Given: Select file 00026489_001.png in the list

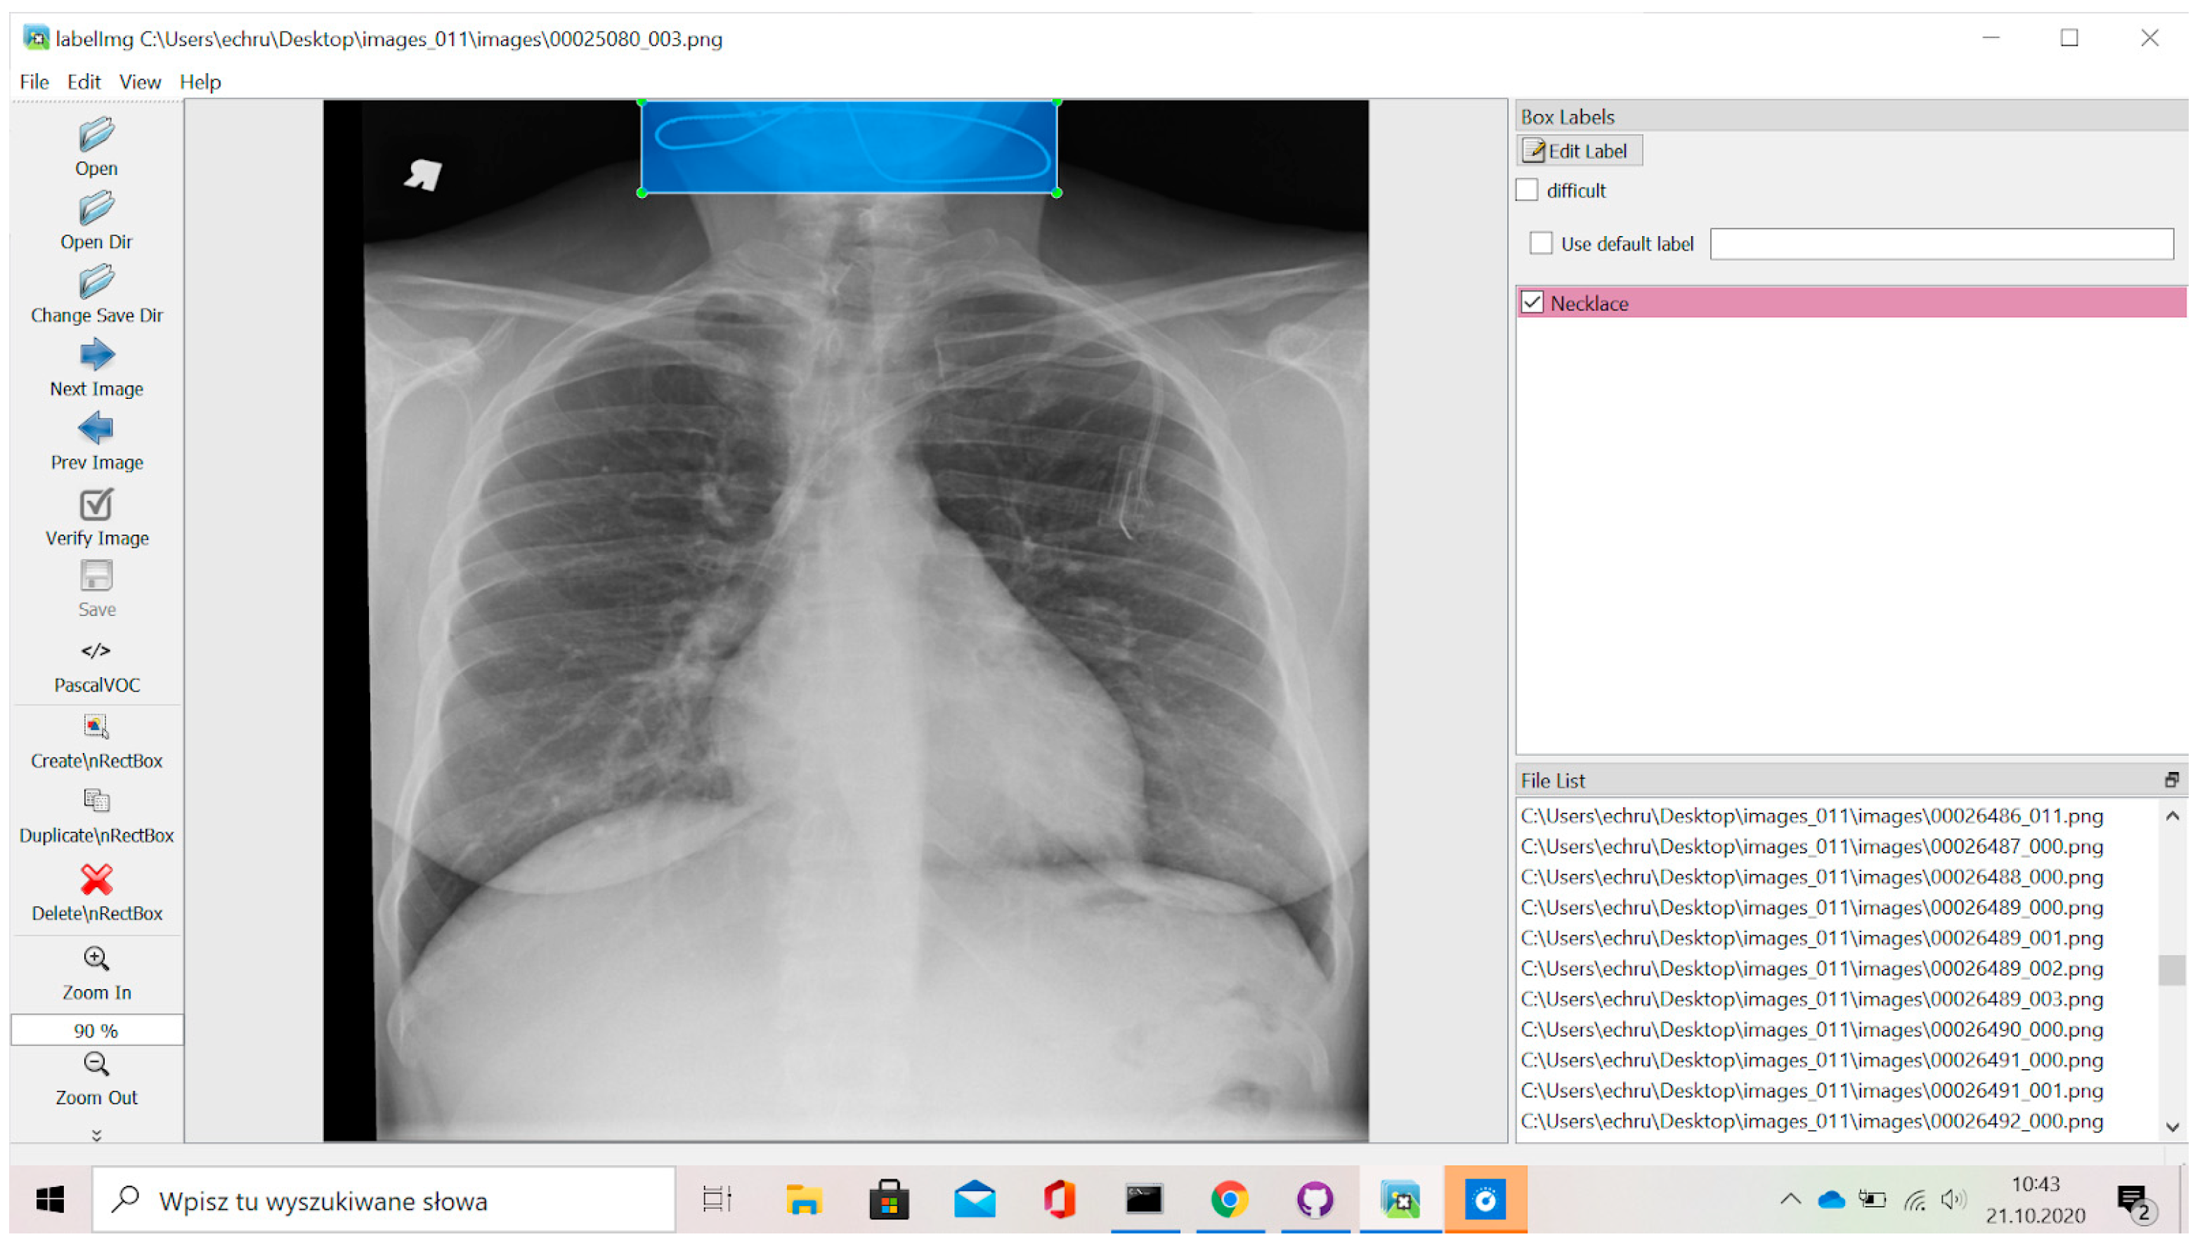Looking at the screenshot, I should pyautogui.click(x=1811, y=938).
